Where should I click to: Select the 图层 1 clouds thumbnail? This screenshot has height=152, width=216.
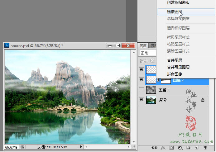[151, 90]
